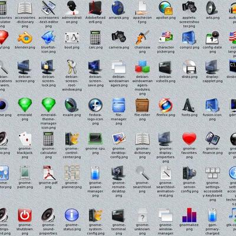Open the debian-screen-save.png icon

pyautogui.click(x=95, y=67)
